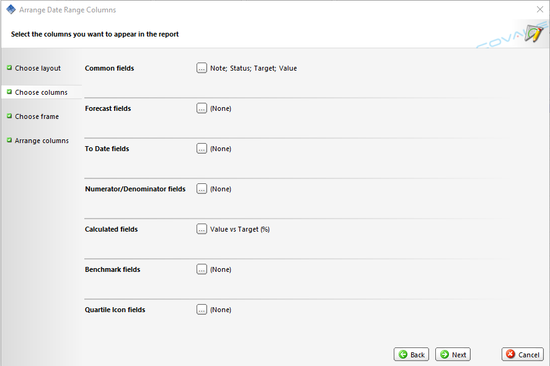This screenshot has height=366, width=550.
Task: Click the 'To Date fields' label
Action: coord(107,149)
